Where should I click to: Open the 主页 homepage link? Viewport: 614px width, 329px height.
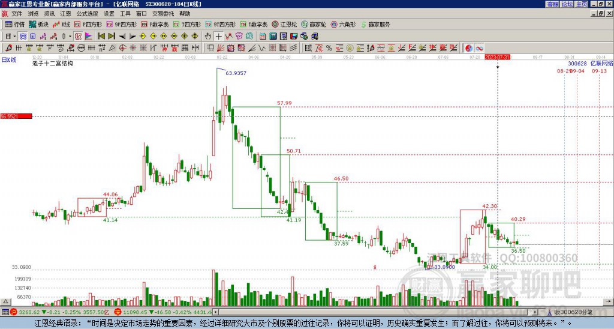point(582,4)
